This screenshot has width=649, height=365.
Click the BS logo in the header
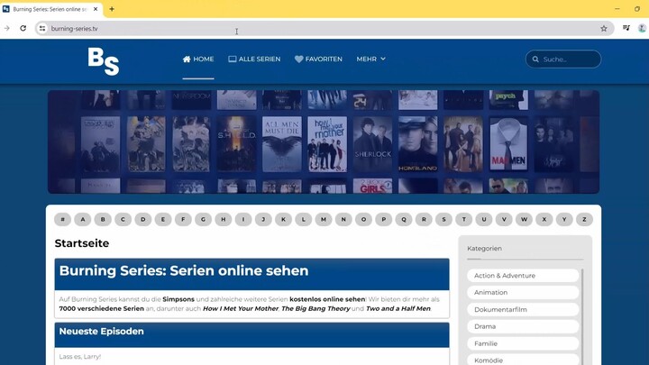coord(104,61)
